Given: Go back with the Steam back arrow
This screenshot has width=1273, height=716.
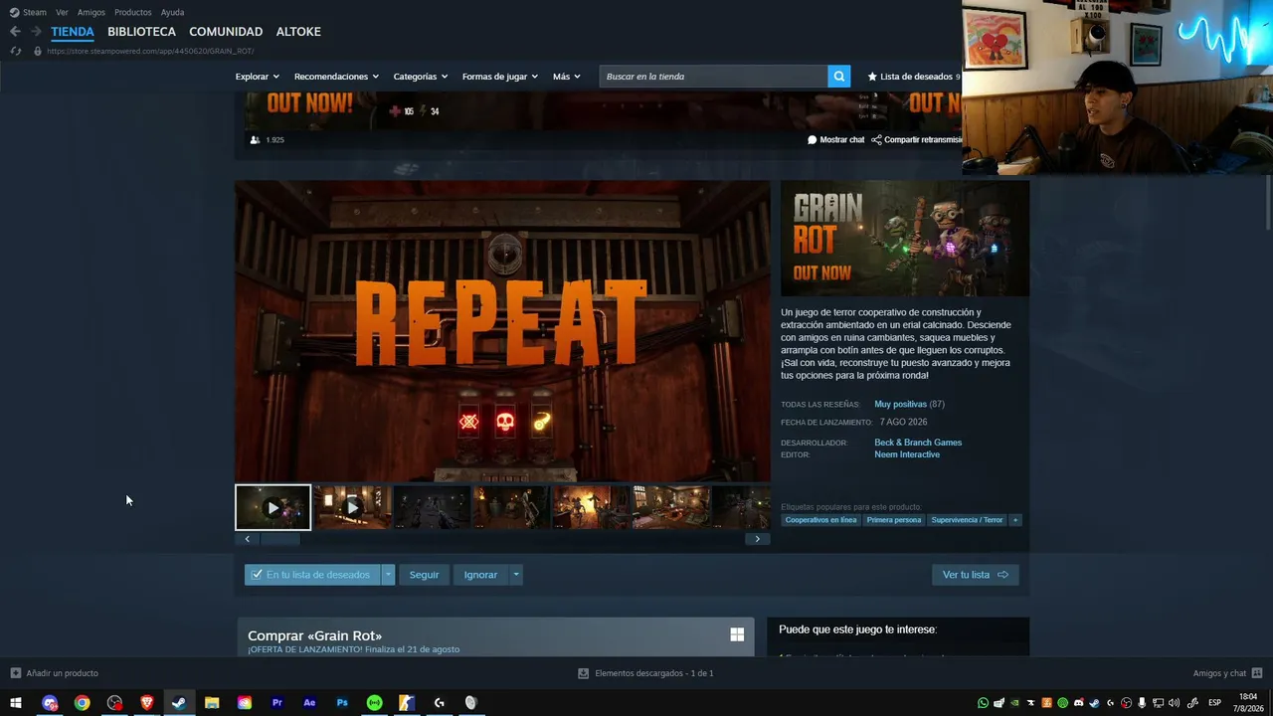Looking at the screenshot, I should coord(15,32).
